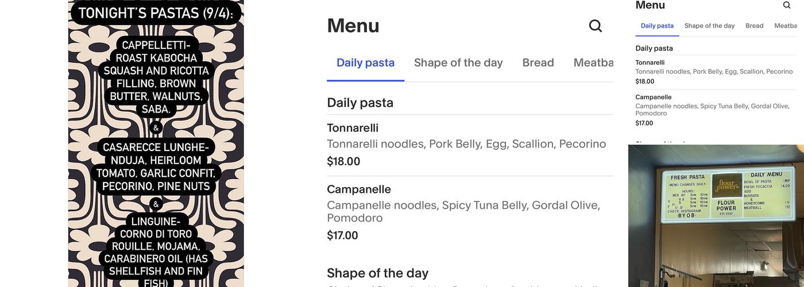Click the $17.00 price in the large menu
This screenshot has width=804, height=287.
click(x=342, y=235)
